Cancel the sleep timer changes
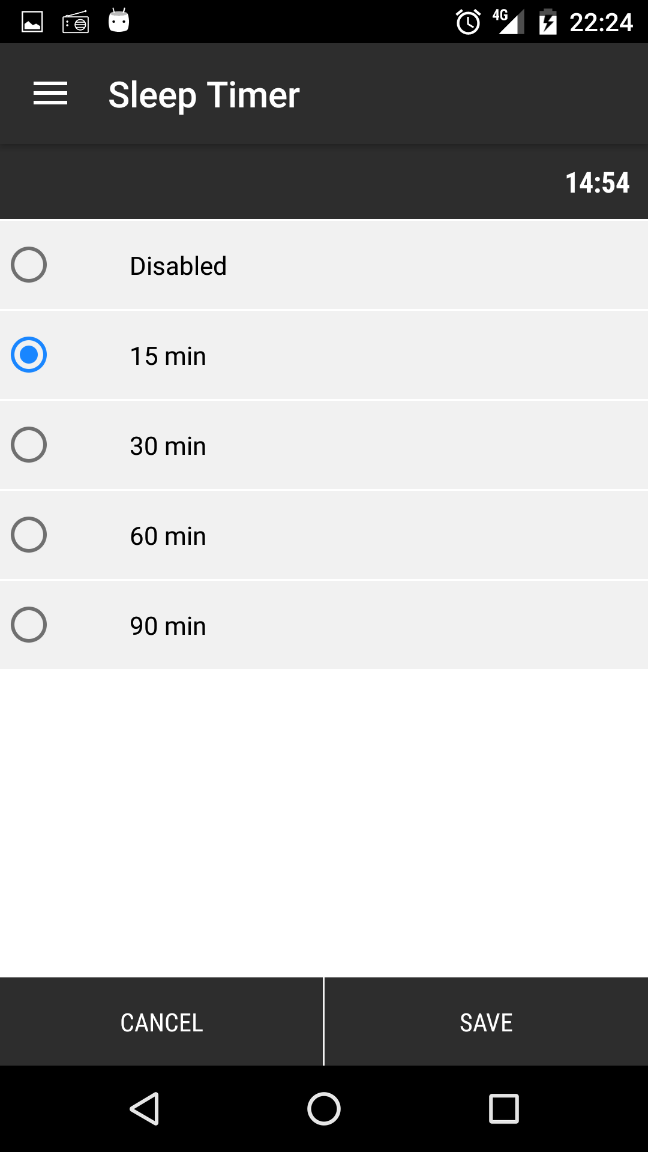Screen dimensions: 648x1152 [161, 1022]
